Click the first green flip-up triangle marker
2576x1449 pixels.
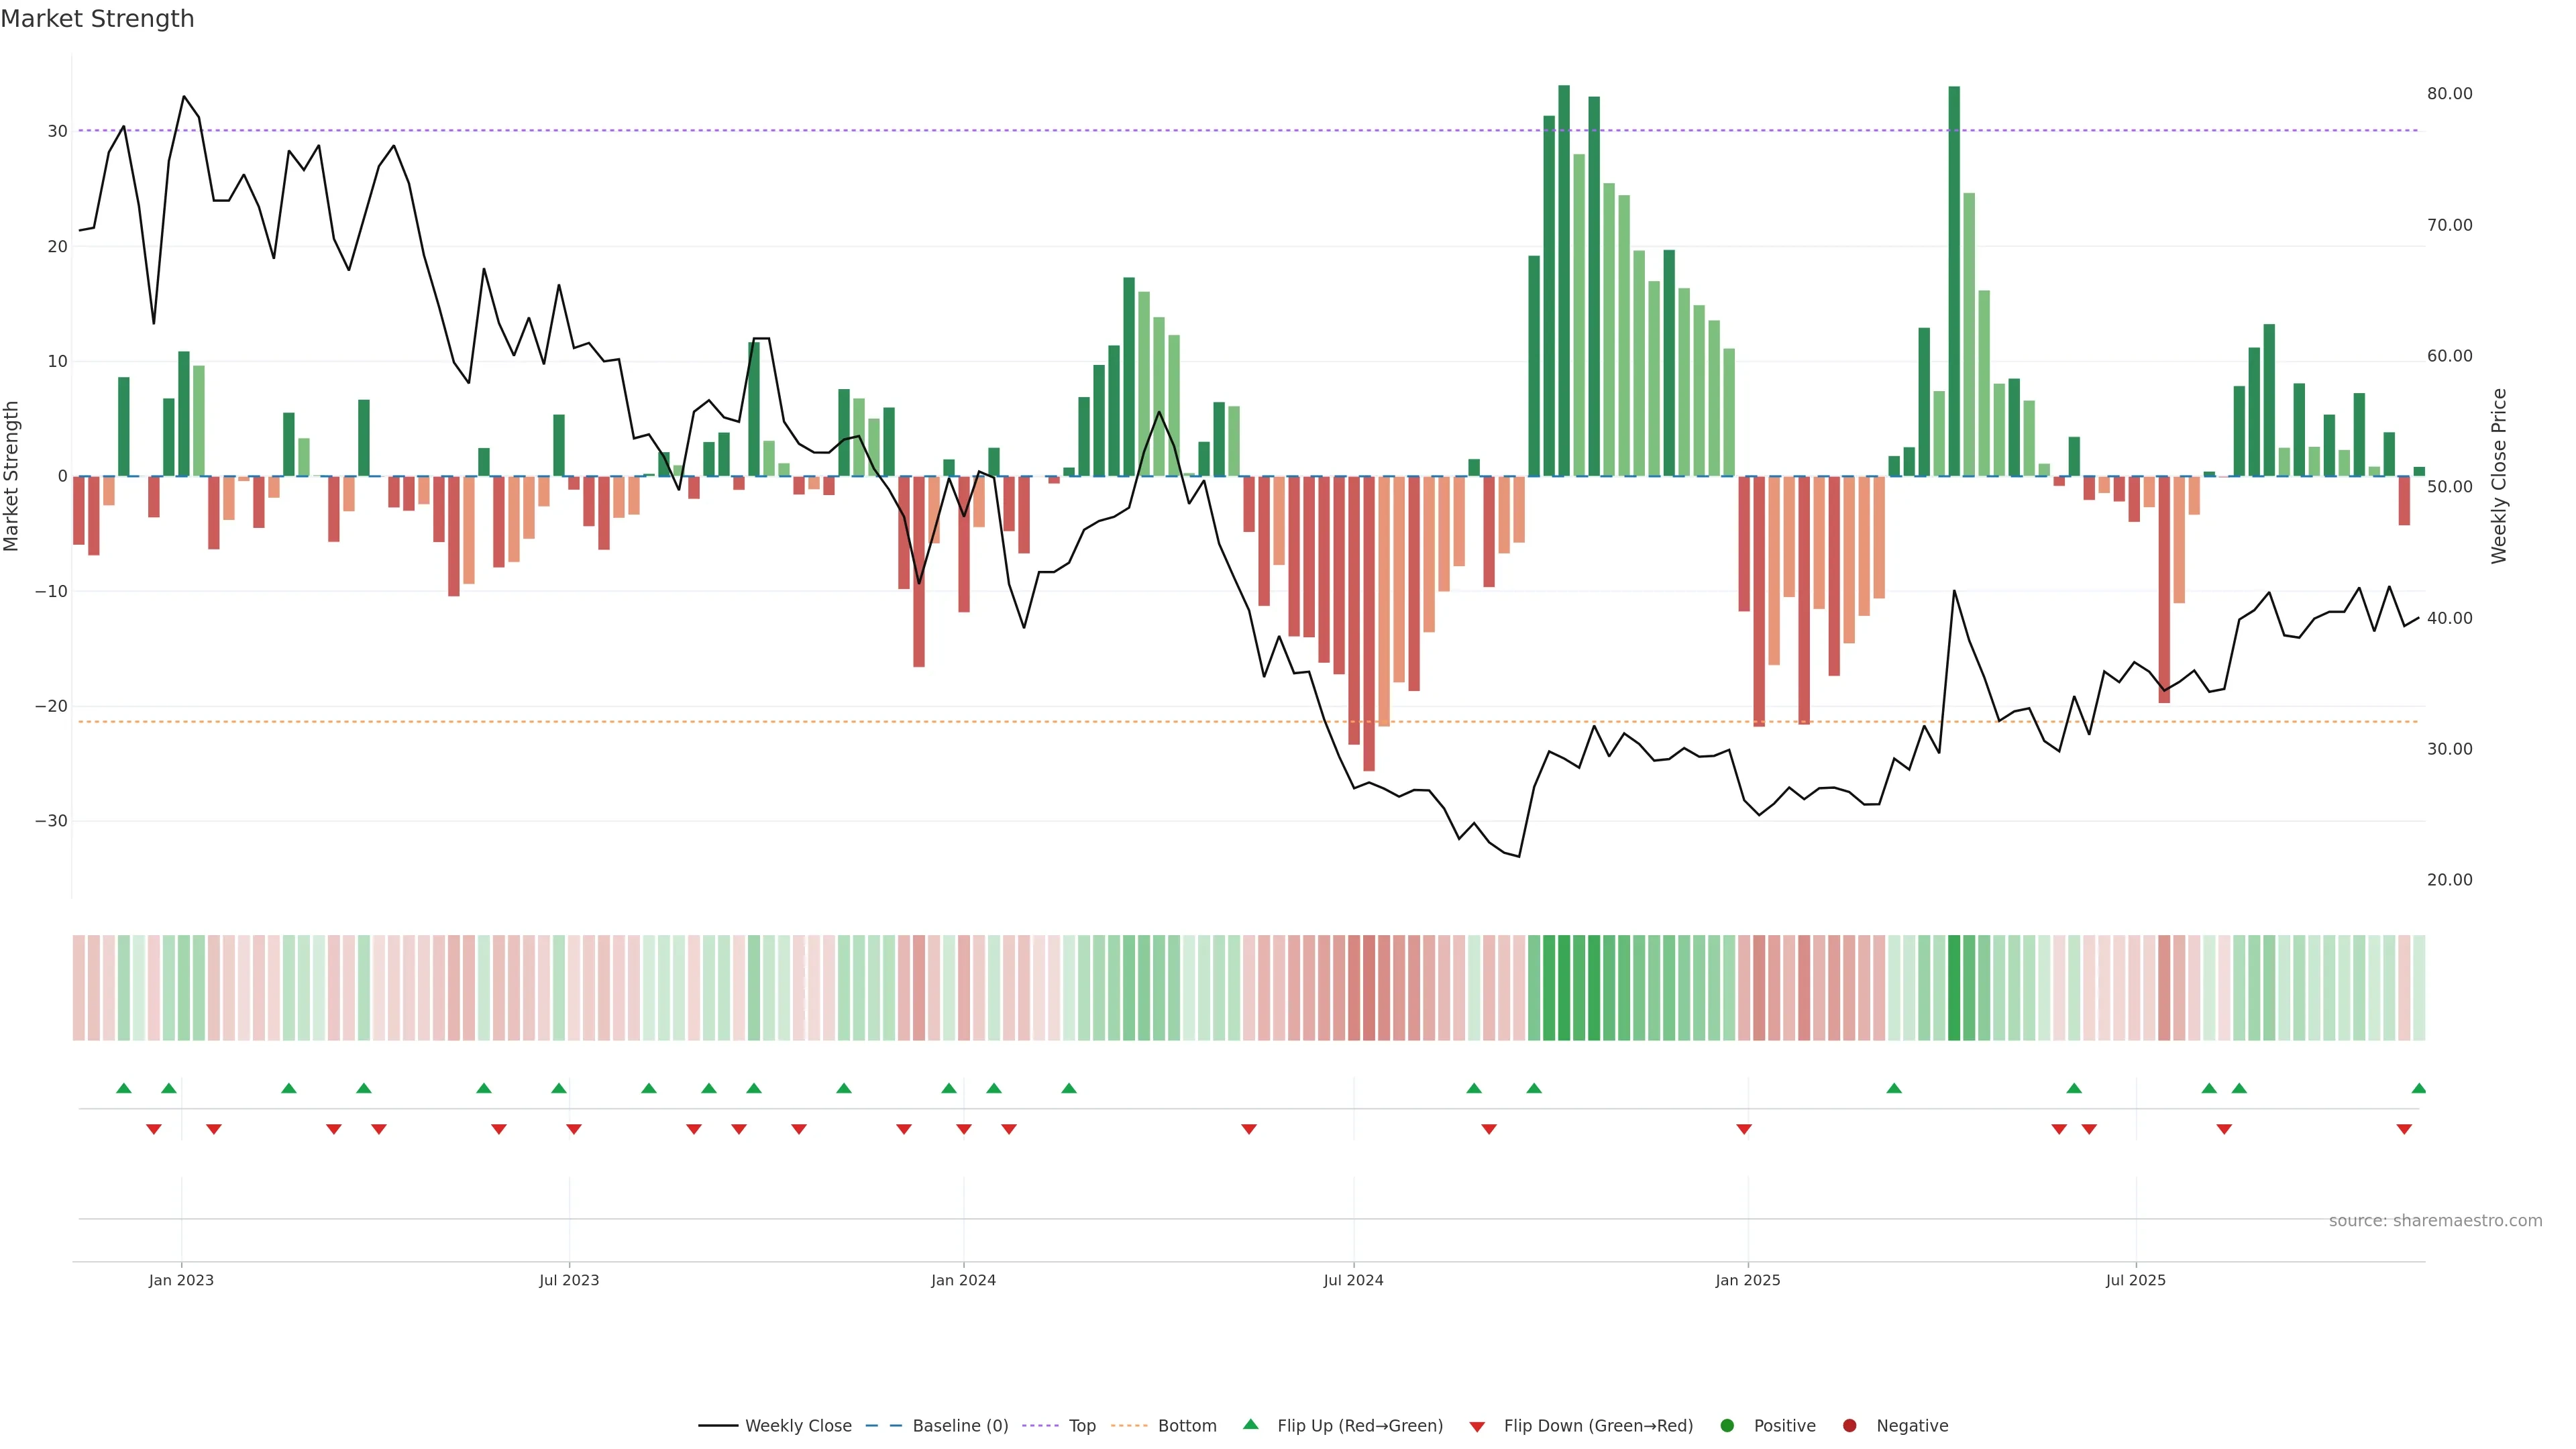coord(124,1088)
